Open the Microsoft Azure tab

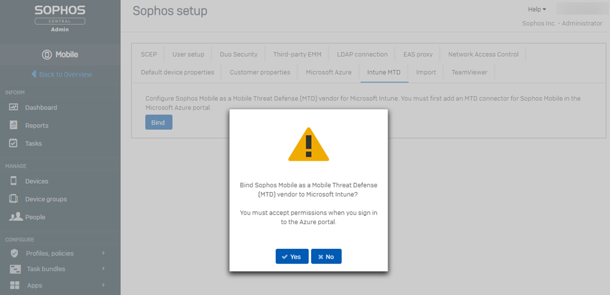click(329, 73)
